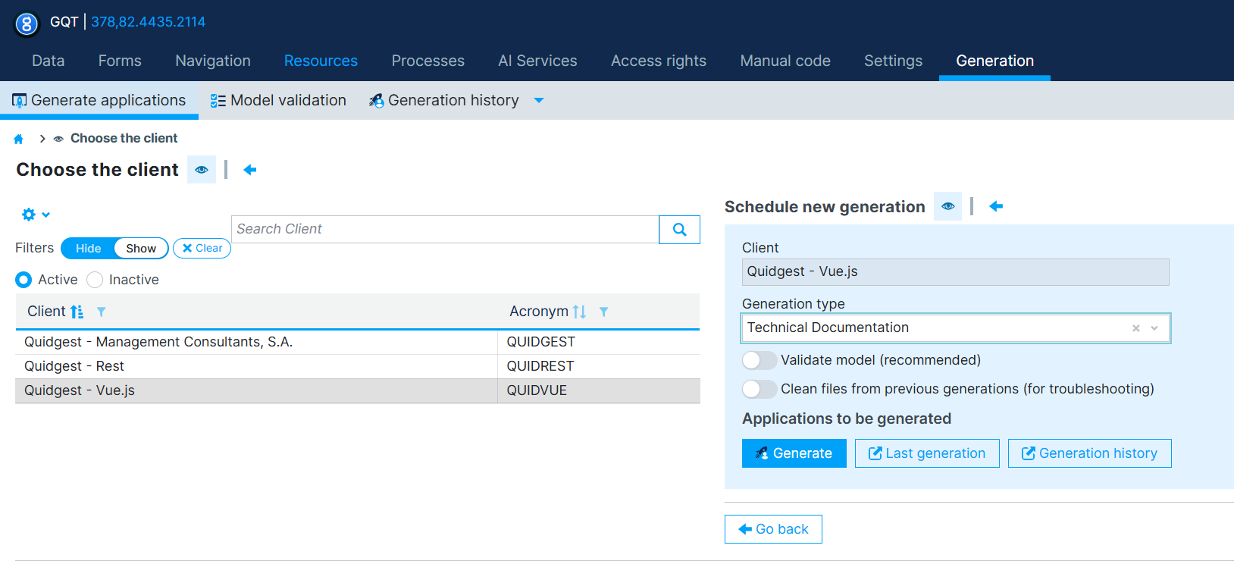
Task: Sort the table by Client column icon
Action: (x=77, y=312)
